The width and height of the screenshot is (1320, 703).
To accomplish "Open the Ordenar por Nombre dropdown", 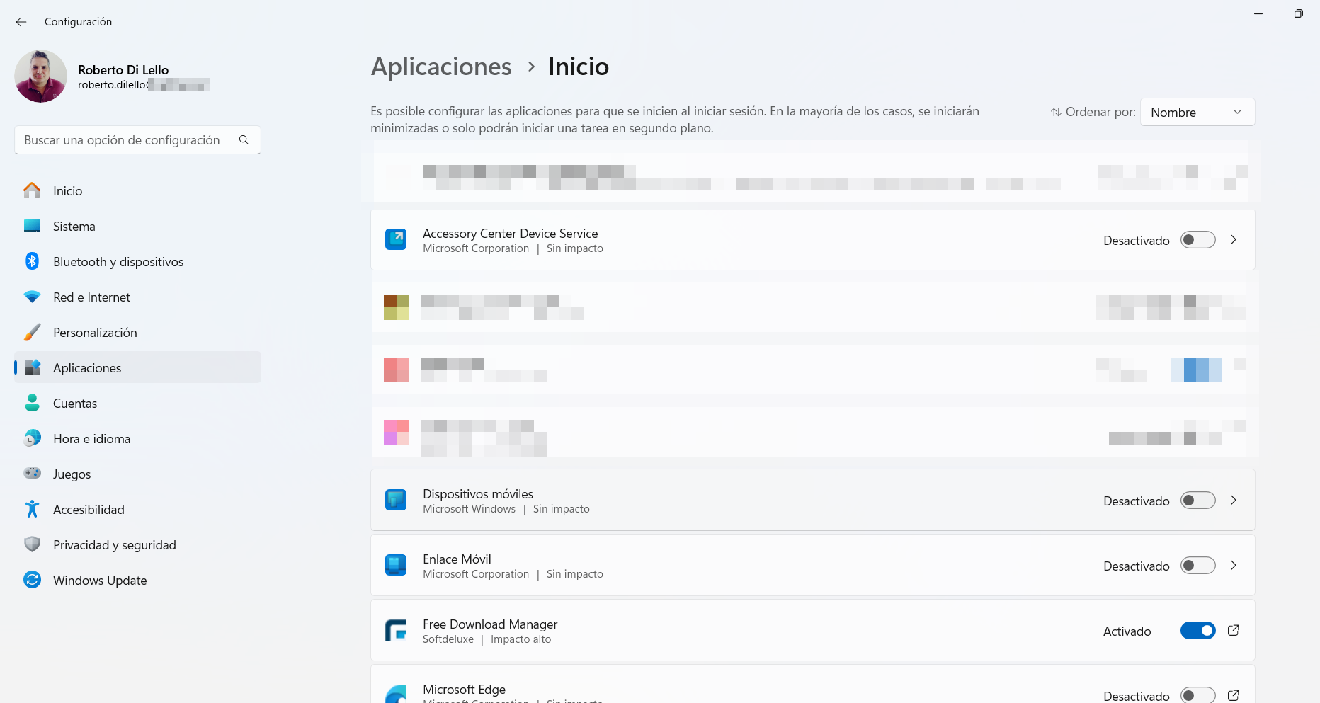I will pyautogui.click(x=1197, y=112).
